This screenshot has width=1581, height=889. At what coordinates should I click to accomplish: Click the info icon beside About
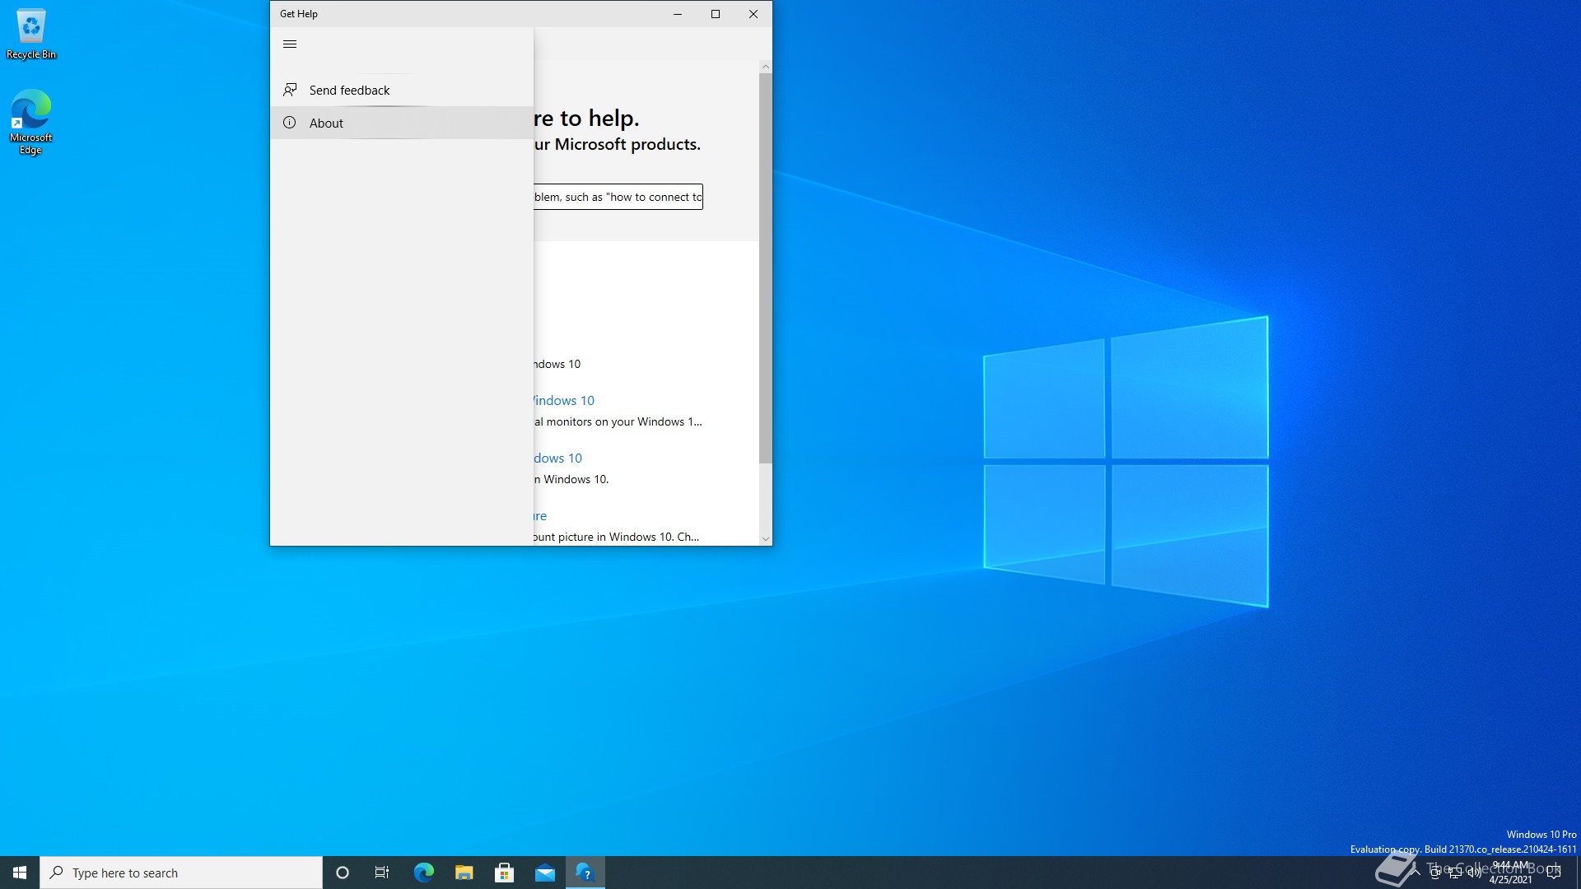coord(290,123)
